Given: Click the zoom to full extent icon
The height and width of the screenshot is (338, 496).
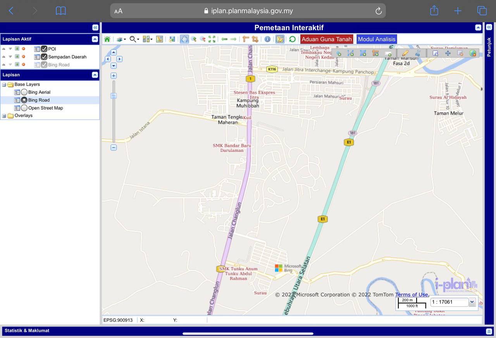Looking at the screenshot, I should (212, 39).
